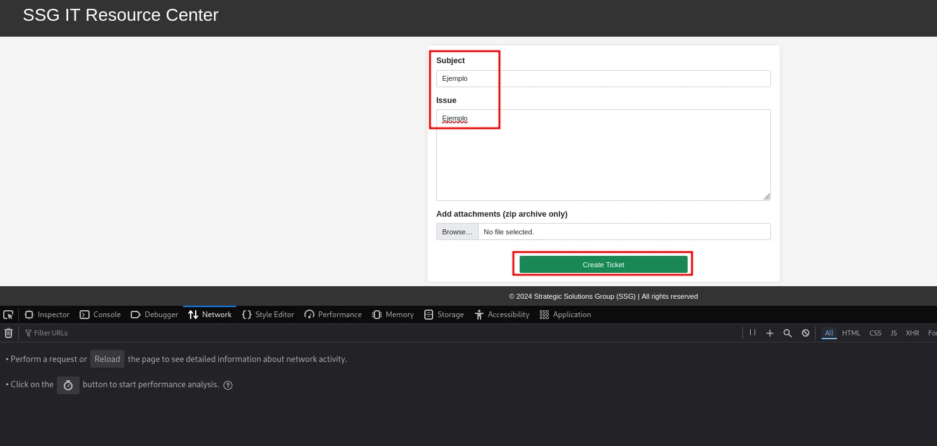
Task: Click the element picker icon in devtools
Action: 8,315
